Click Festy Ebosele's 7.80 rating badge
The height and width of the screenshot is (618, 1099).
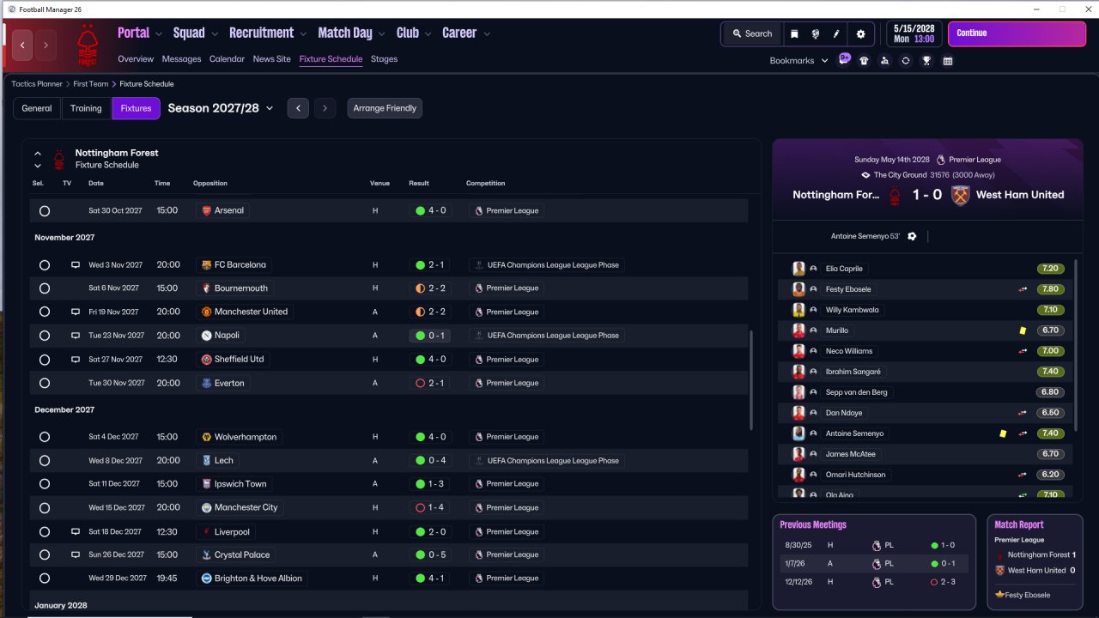coord(1050,289)
